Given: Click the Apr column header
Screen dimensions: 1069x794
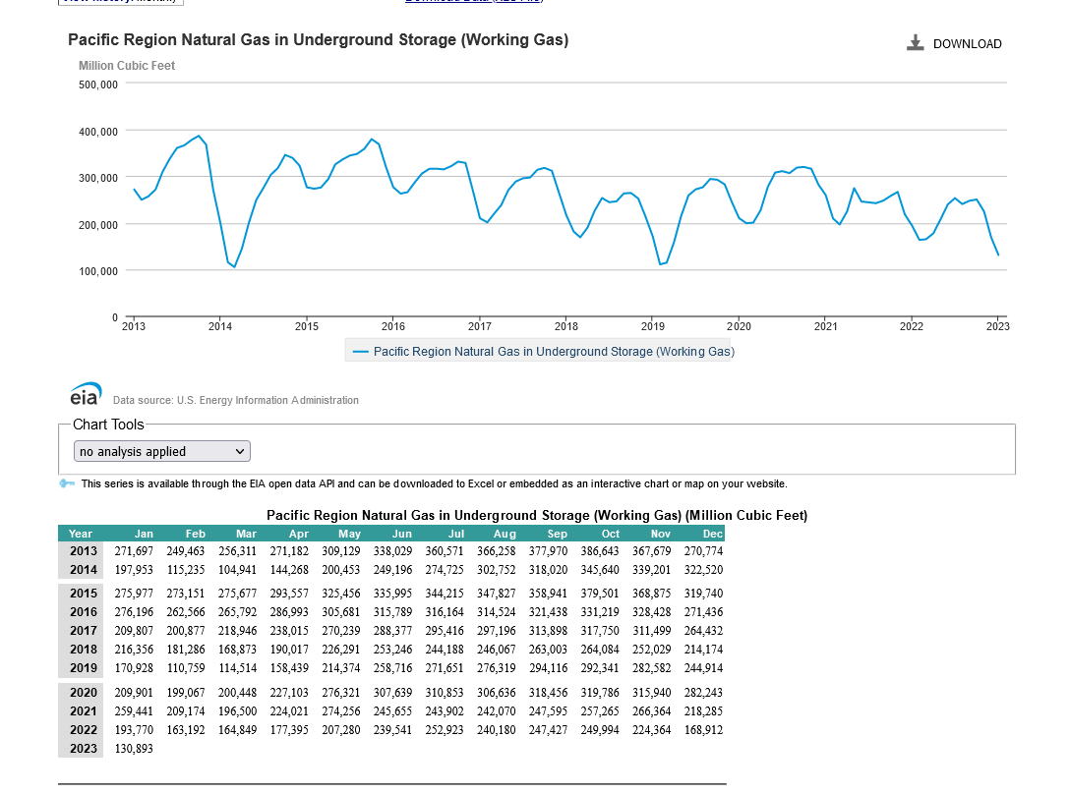Looking at the screenshot, I should point(299,534).
